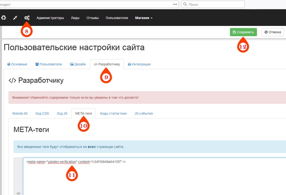Click the Отмена button
Viewport: 286px width, 195px height.
(273, 32)
